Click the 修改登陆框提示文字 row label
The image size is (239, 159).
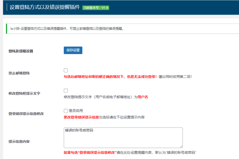tap(24, 93)
